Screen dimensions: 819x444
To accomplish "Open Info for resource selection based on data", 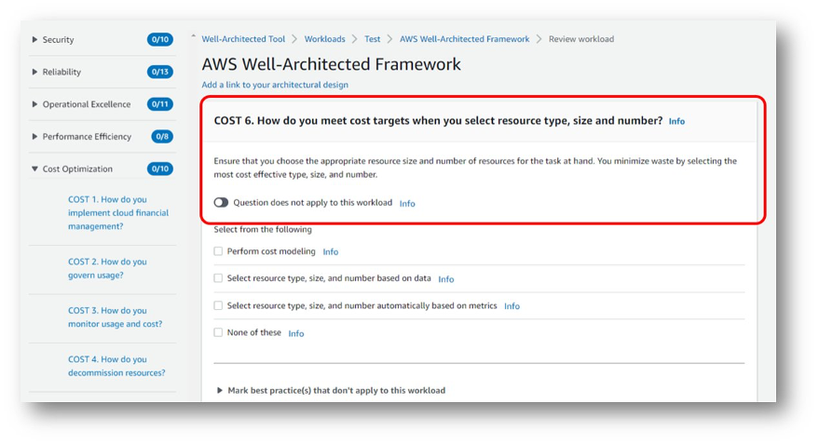I will click(x=446, y=279).
